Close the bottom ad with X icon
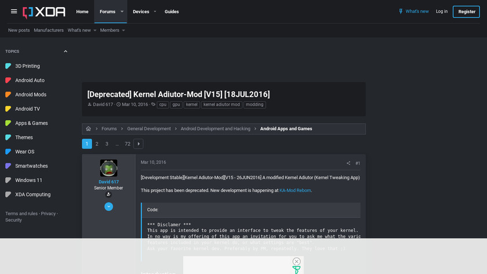The width and height of the screenshot is (487, 274). coord(297,262)
